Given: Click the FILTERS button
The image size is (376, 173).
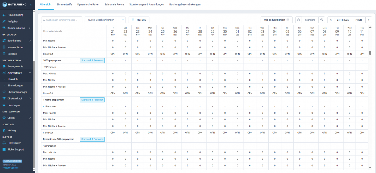Looking at the screenshot, I should click(139, 20).
